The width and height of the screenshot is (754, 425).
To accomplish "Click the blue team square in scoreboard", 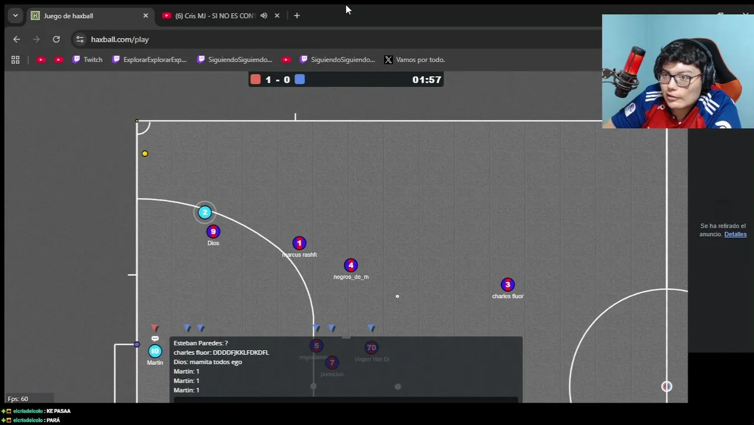I will tap(300, 79).
